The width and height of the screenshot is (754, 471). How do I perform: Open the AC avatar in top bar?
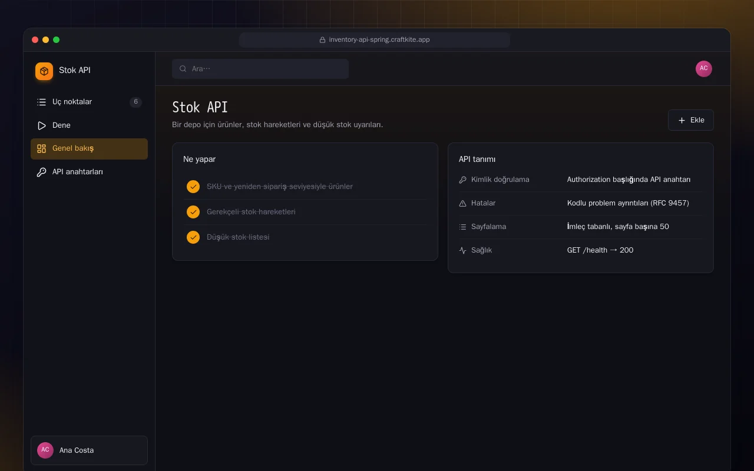pyautogui.click(x=704, y=69)
